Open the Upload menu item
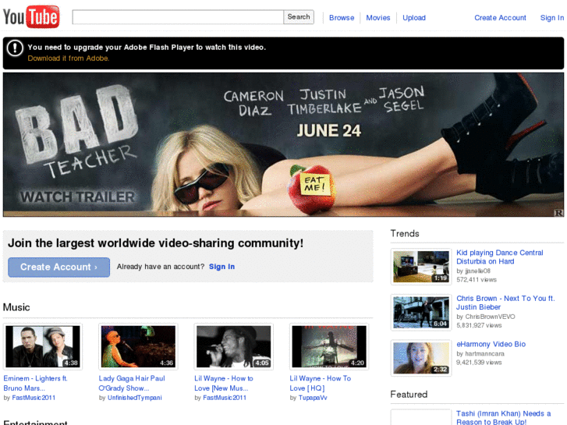The width and height of the screenshot is (567, 425). (x=414, y=18)
